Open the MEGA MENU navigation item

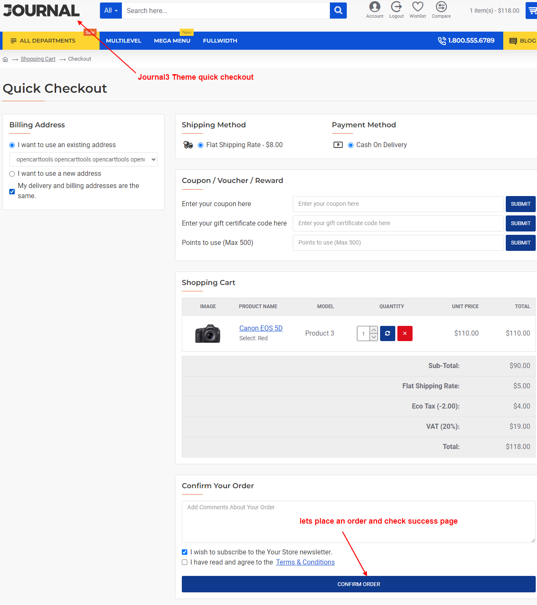click(x=172, y=40)
